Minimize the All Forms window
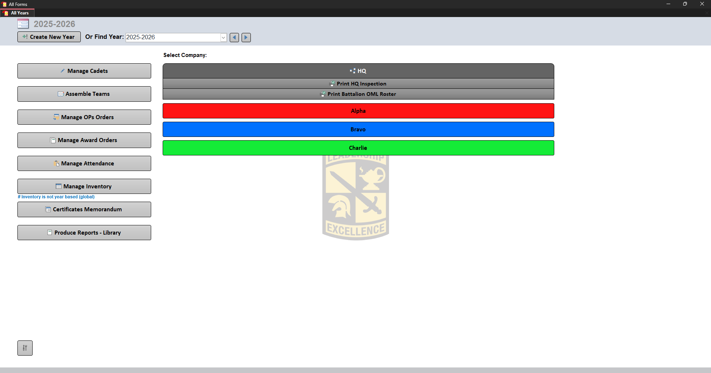Viewport: 711px width, 373px height. 668,4
